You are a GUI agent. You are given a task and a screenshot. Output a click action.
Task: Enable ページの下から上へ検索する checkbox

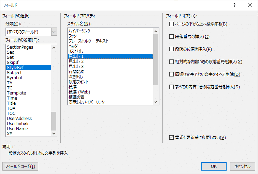click(171, 24)
